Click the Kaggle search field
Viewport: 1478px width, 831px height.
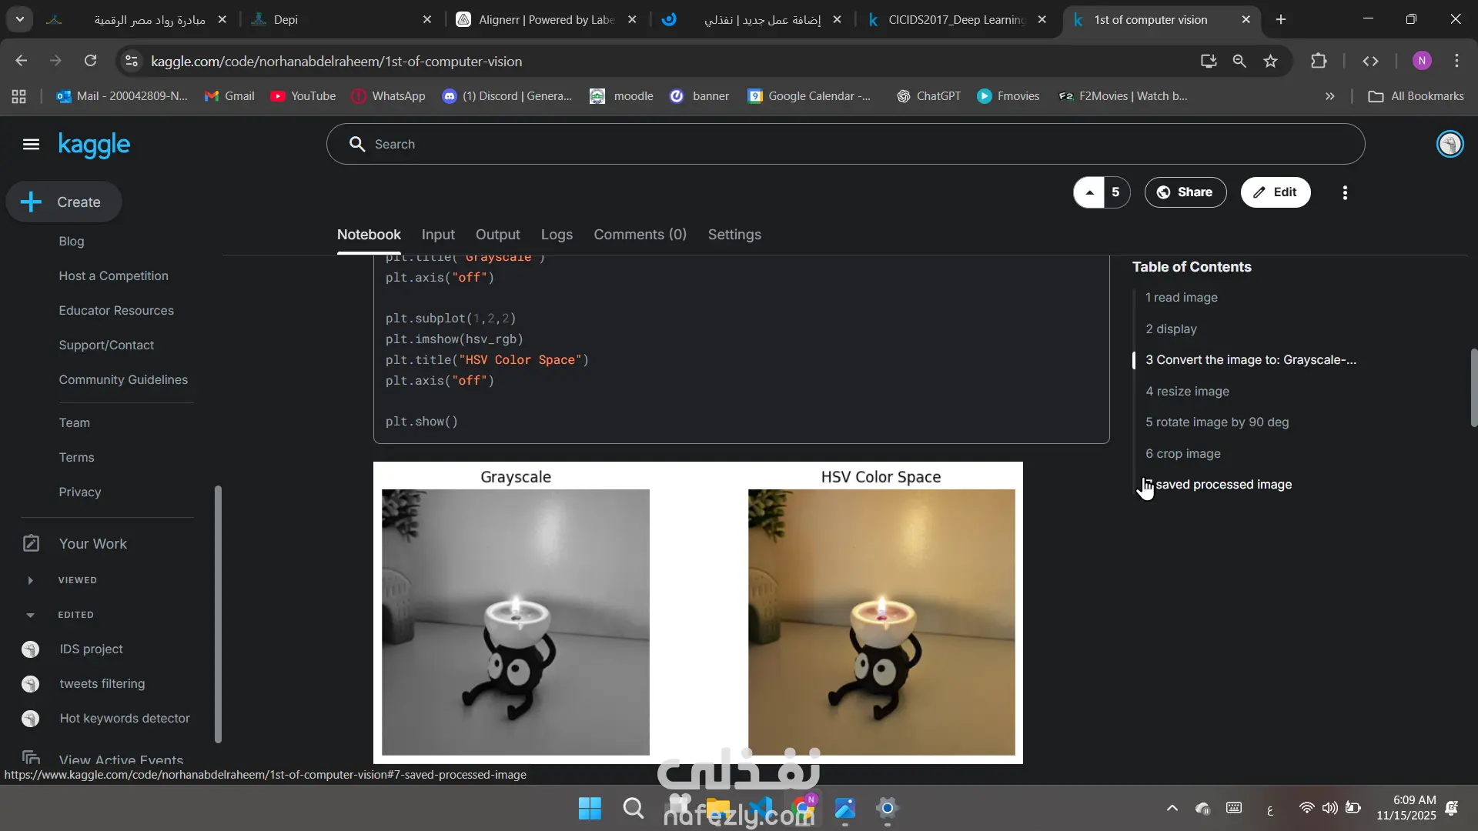847,145
